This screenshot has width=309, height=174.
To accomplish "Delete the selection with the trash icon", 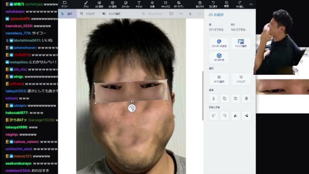I will tap(246, 99).
